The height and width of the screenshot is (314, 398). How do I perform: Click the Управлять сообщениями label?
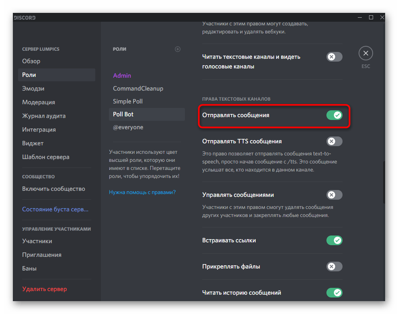point(238,195)
